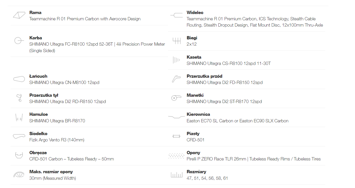Click the Korba specification heading
The width and height of the screenshot is (355, 188).
(x=36, y=38)
